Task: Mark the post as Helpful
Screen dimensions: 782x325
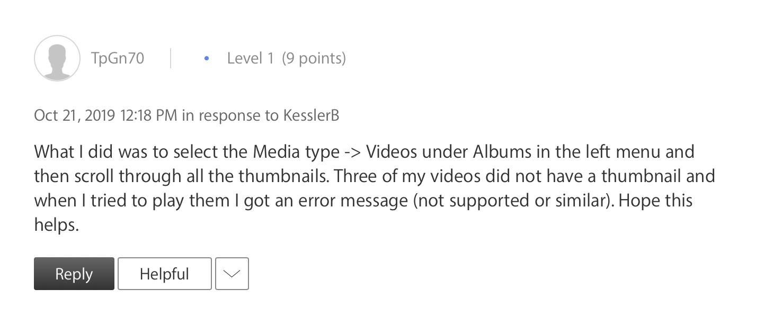Action: pyautogui.click(x=164, y=274)
